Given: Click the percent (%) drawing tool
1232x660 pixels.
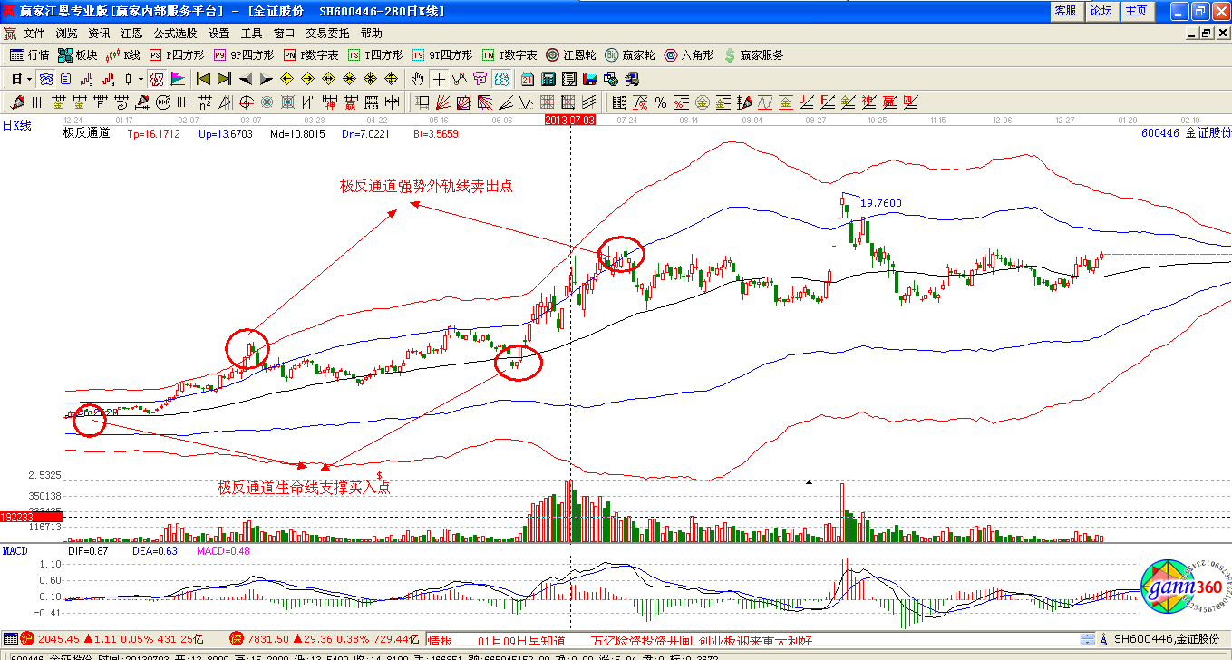Looking at the screenshot, I should (661, 102).
